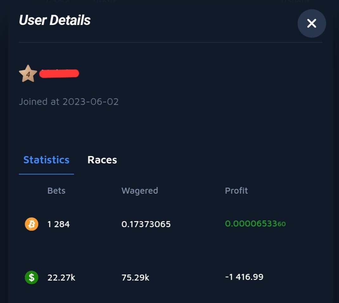The width and height of the screenshot is (339, 303).
Task: Close the User Details dialog
Action: click(x=311, y=23)
